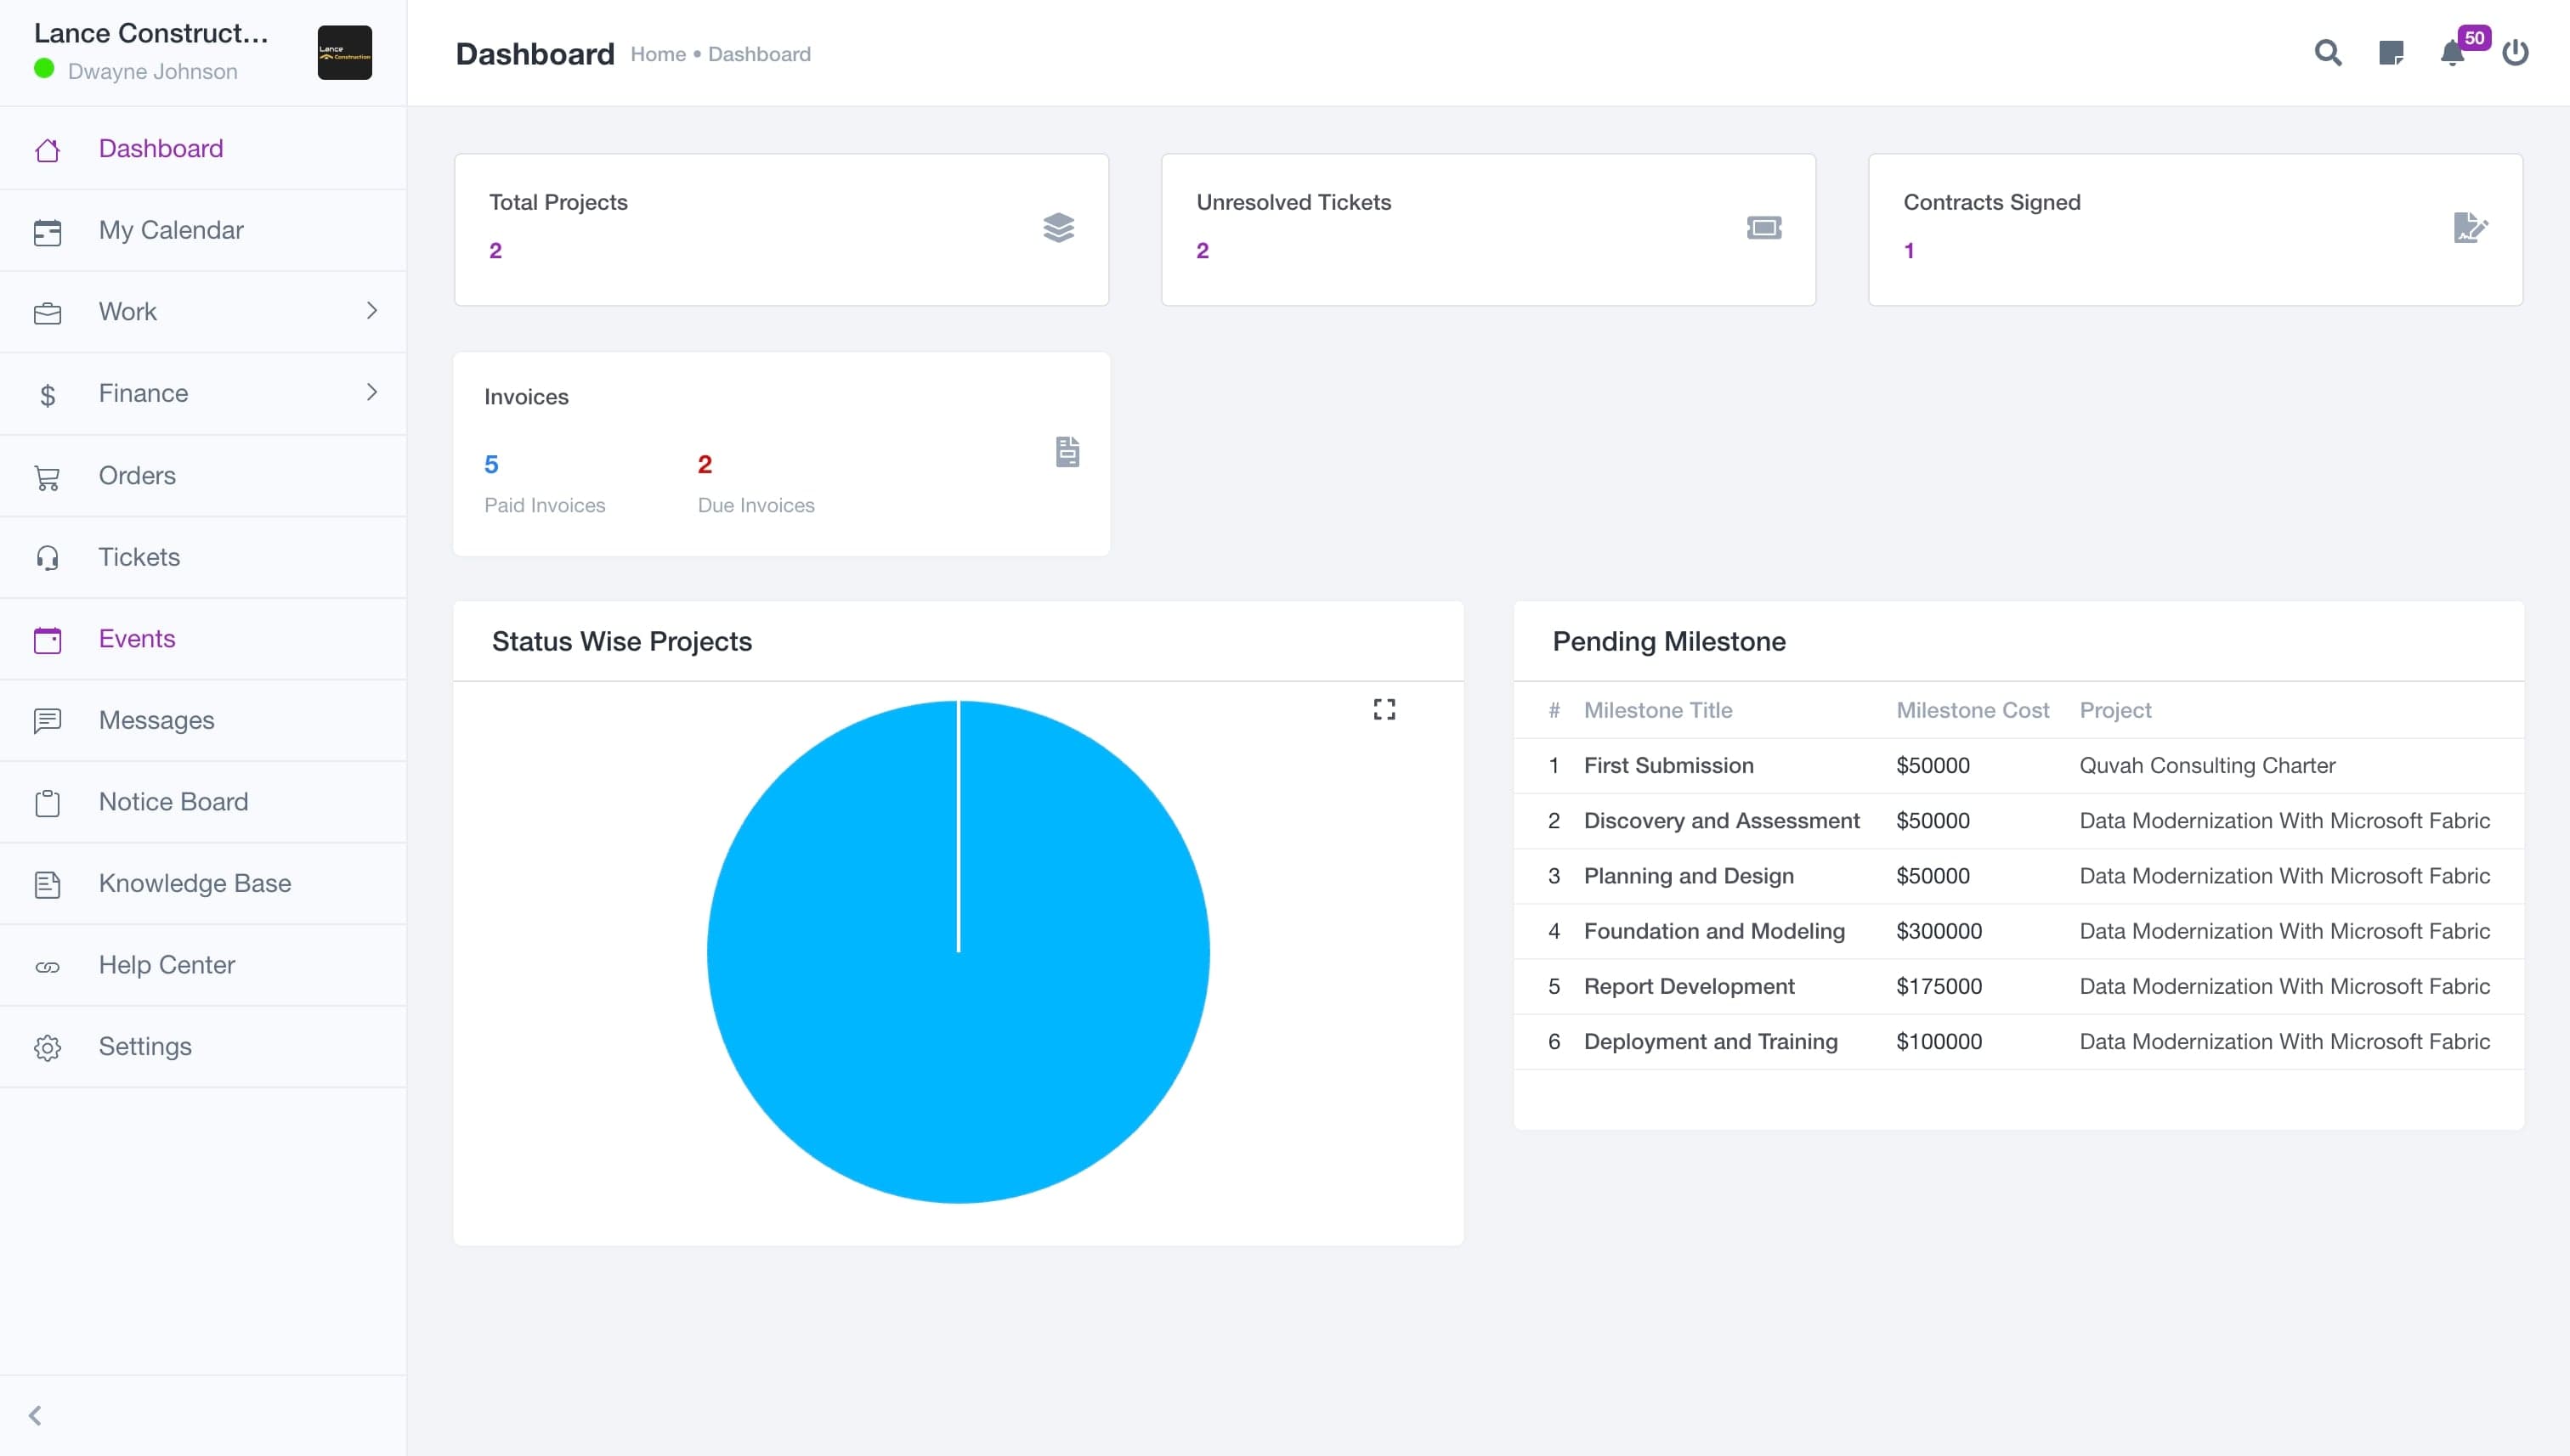Open the Knowledge Base menu item

tap(195, 883)
